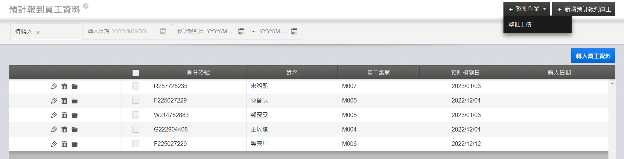Click the trash icon for 吳宗川
Image resolution: width=624 pixels, height=159 pixels.
point(64,144)
